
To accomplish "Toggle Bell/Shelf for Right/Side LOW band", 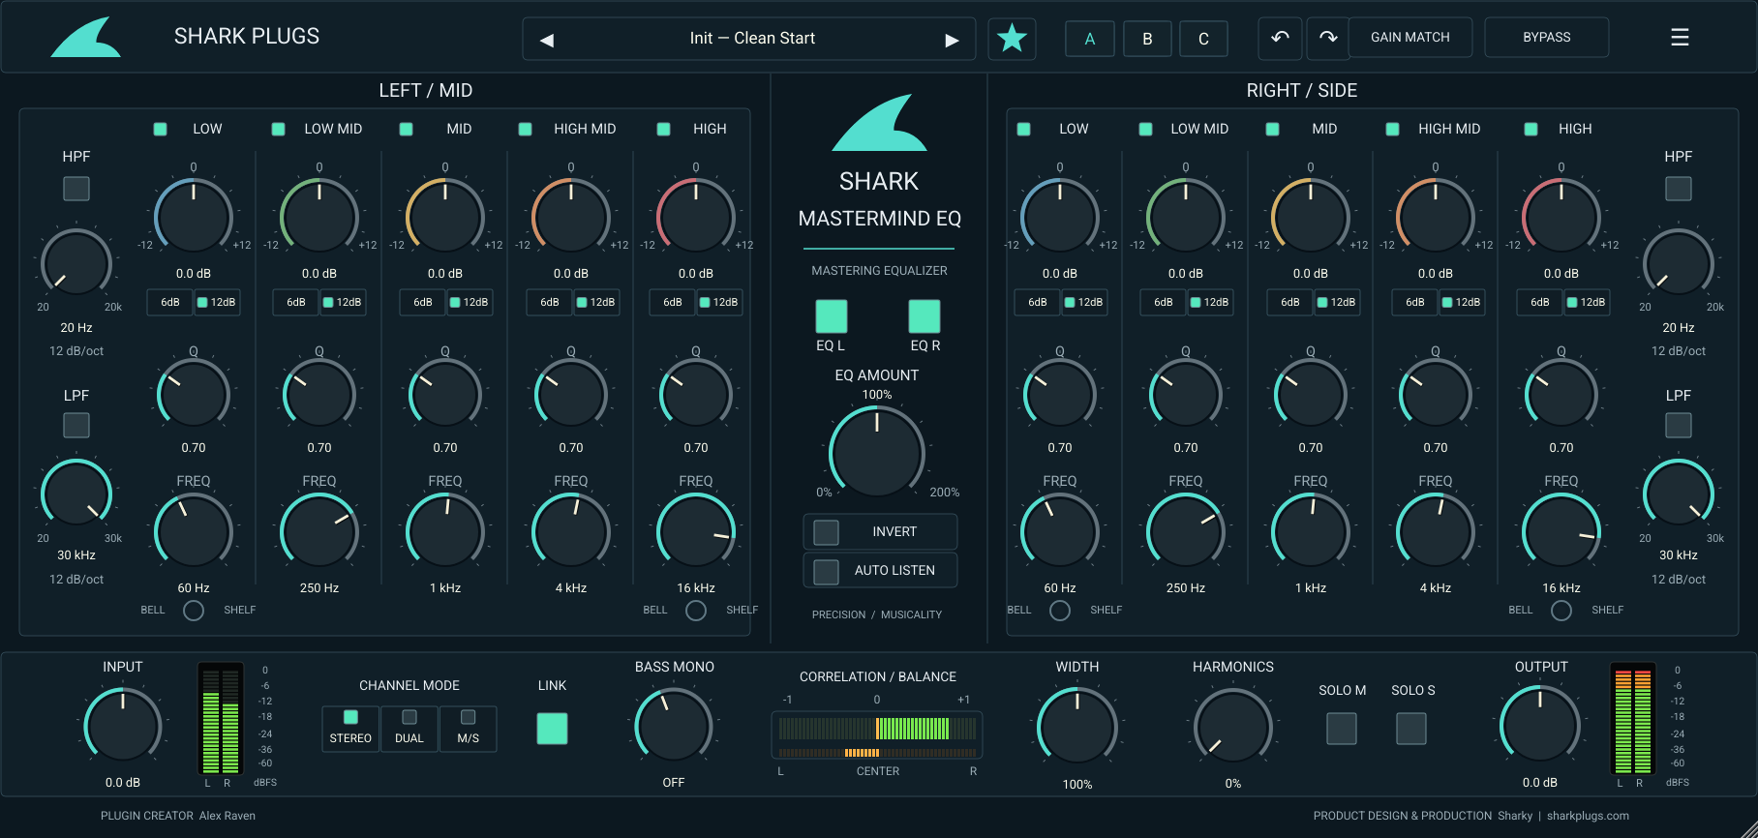I will tap(1060, 611).
